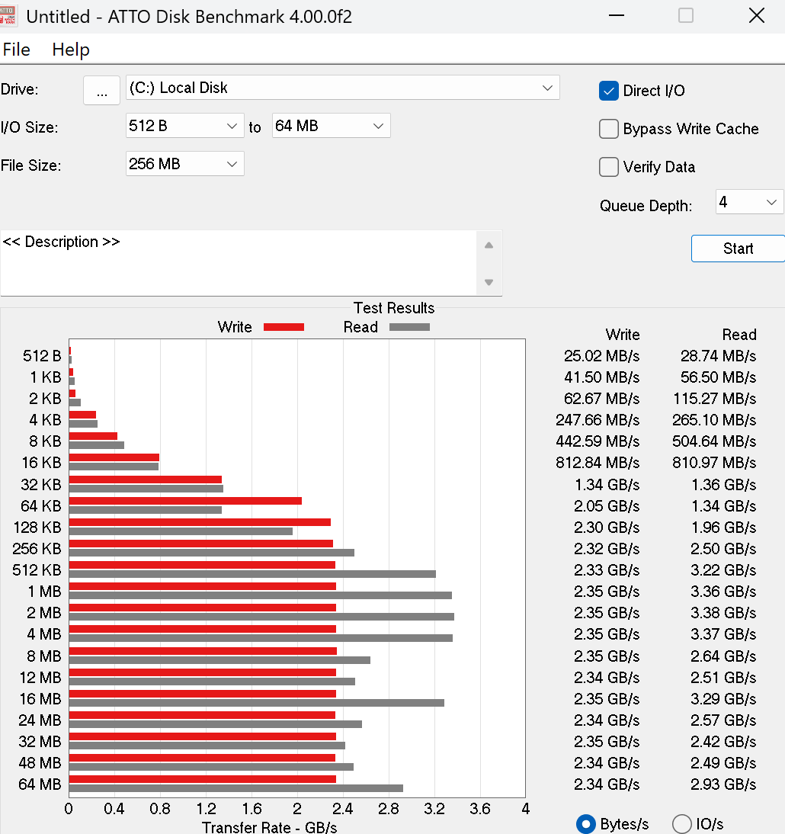Expand the File Size 256 MB dropdown
Screen dimensions: 785x834
click(x=184, y=164)
